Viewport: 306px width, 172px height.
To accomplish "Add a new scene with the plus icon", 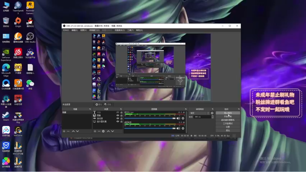I will point(64,131).
